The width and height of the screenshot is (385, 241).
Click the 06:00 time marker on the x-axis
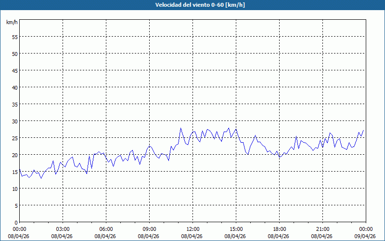tap(106, 229)
